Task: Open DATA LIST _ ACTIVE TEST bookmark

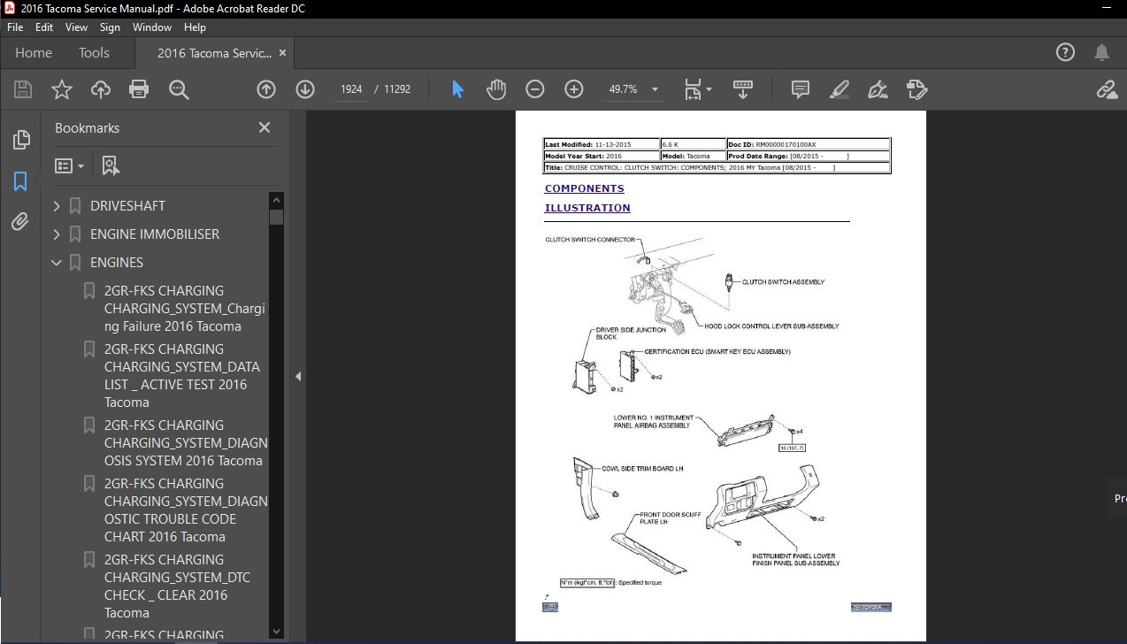Action: (182, 376)
